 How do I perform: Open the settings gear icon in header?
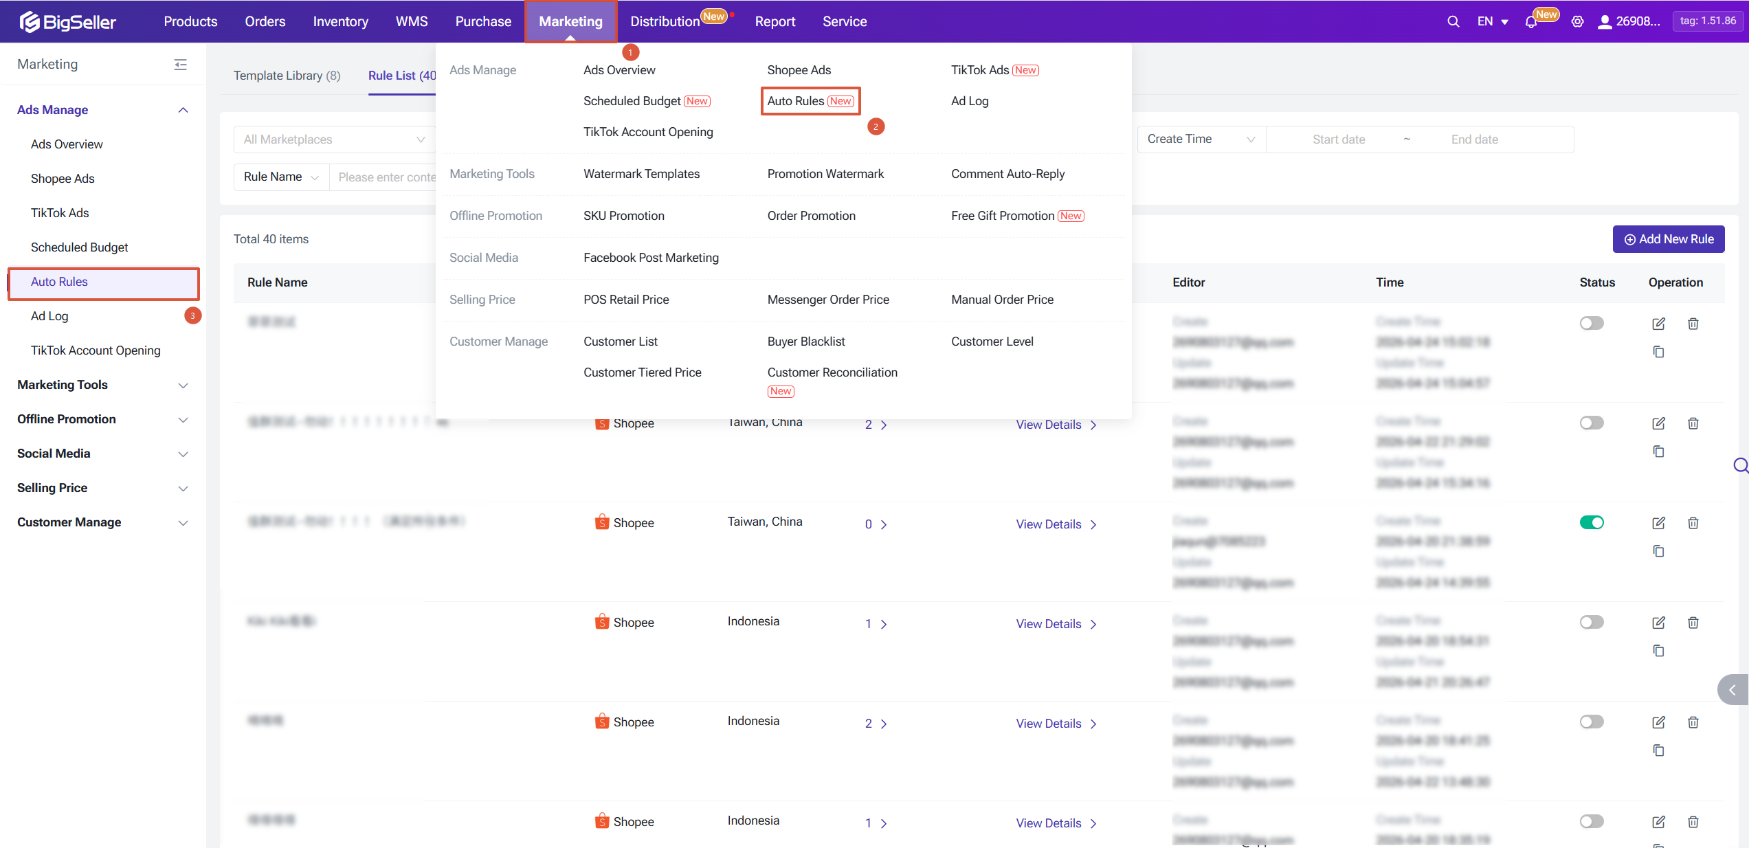tap(1577, 22)
